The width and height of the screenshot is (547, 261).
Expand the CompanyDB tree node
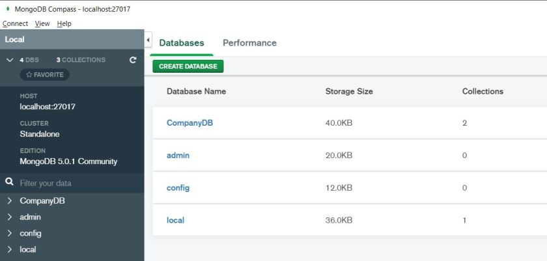10,201
